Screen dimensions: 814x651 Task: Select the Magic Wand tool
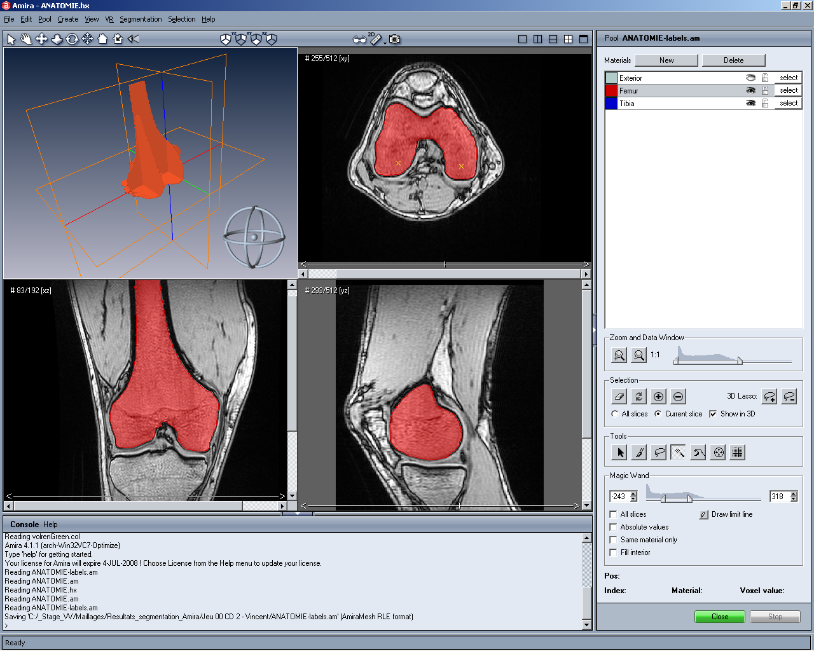pos(678,453)
